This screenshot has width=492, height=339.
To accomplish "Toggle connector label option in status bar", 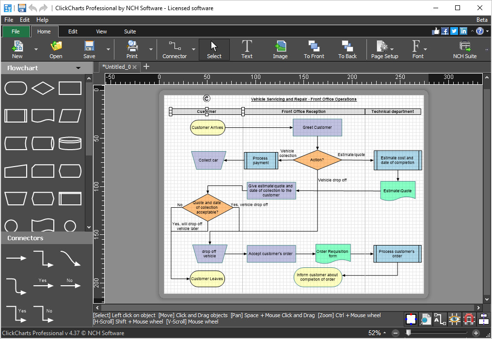I will pyautogui.click(x=440, y=319).
